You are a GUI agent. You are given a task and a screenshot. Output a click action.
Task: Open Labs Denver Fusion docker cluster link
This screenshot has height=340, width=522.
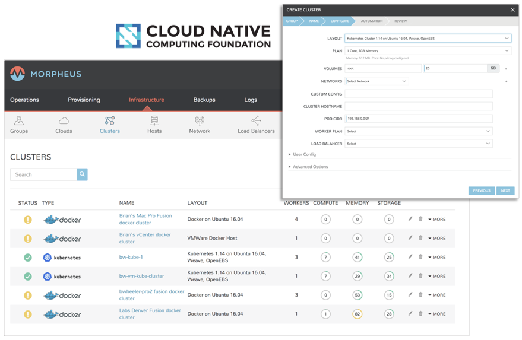[x=150, y=314]
